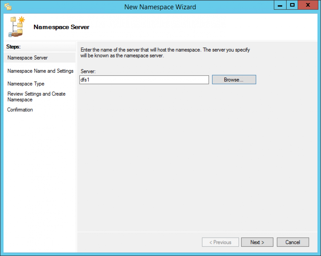Click the Namespace Server page title
This screenshot has width=321, height=256.
61,27
